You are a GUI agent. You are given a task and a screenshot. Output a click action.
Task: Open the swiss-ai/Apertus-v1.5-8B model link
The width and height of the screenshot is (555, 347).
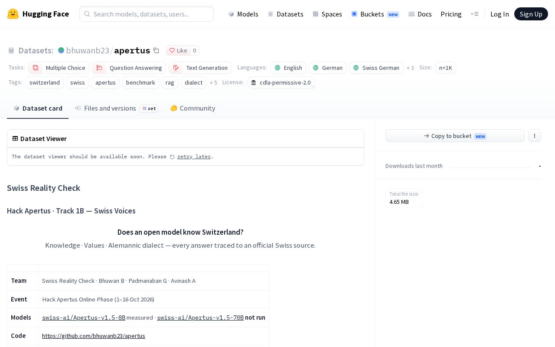click(84, 318)
